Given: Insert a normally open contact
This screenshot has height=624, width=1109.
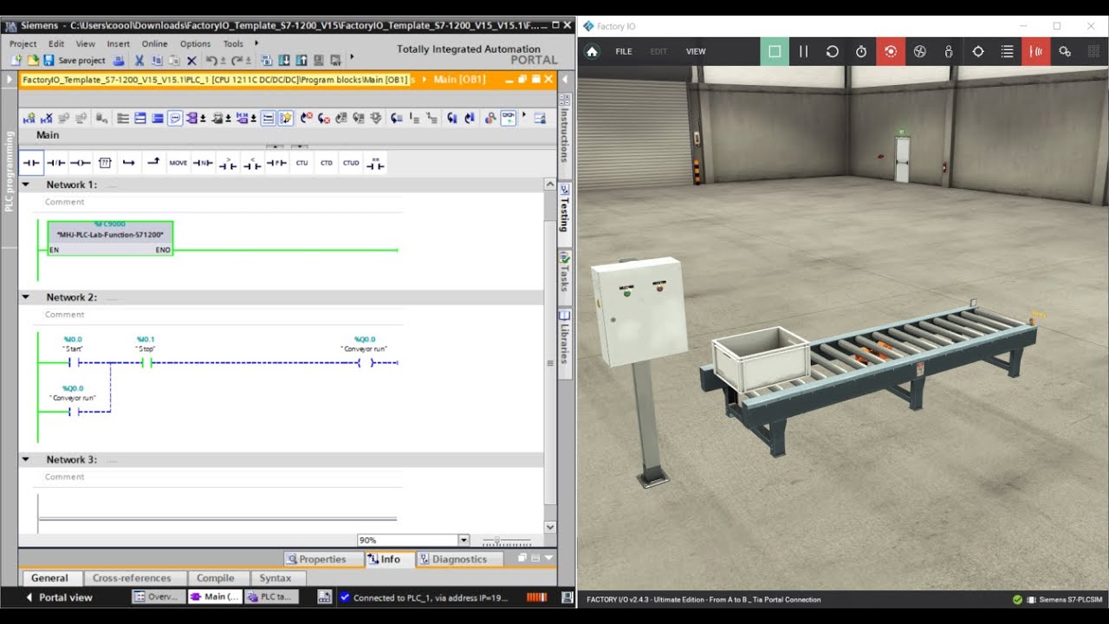Looking at the screenshot, I should (x=31, y=162).
